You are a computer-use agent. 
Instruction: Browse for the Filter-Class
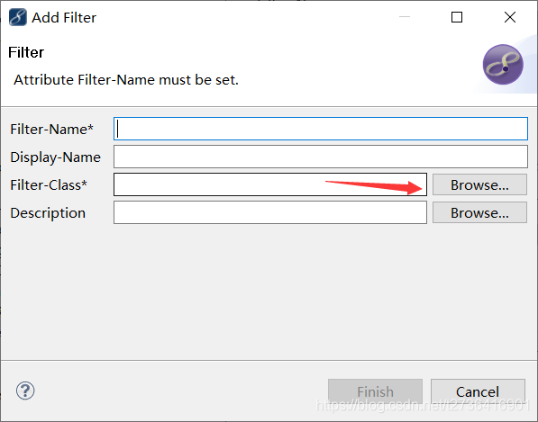(479, 184)
